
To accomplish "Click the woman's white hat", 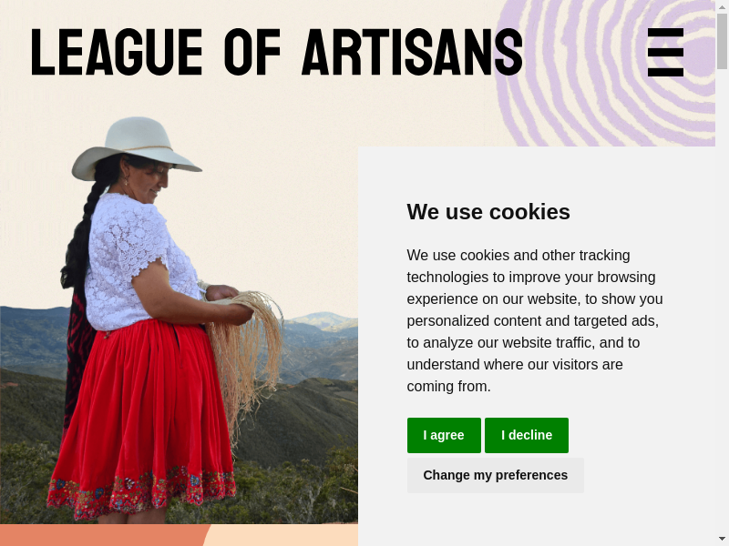I will tap(136, 147).
